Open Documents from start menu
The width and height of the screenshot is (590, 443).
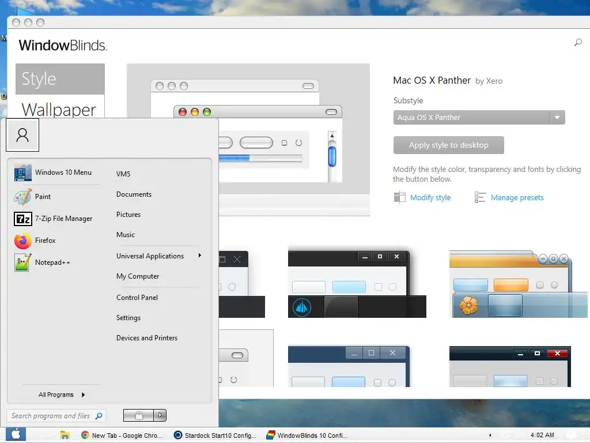(134, 194)
